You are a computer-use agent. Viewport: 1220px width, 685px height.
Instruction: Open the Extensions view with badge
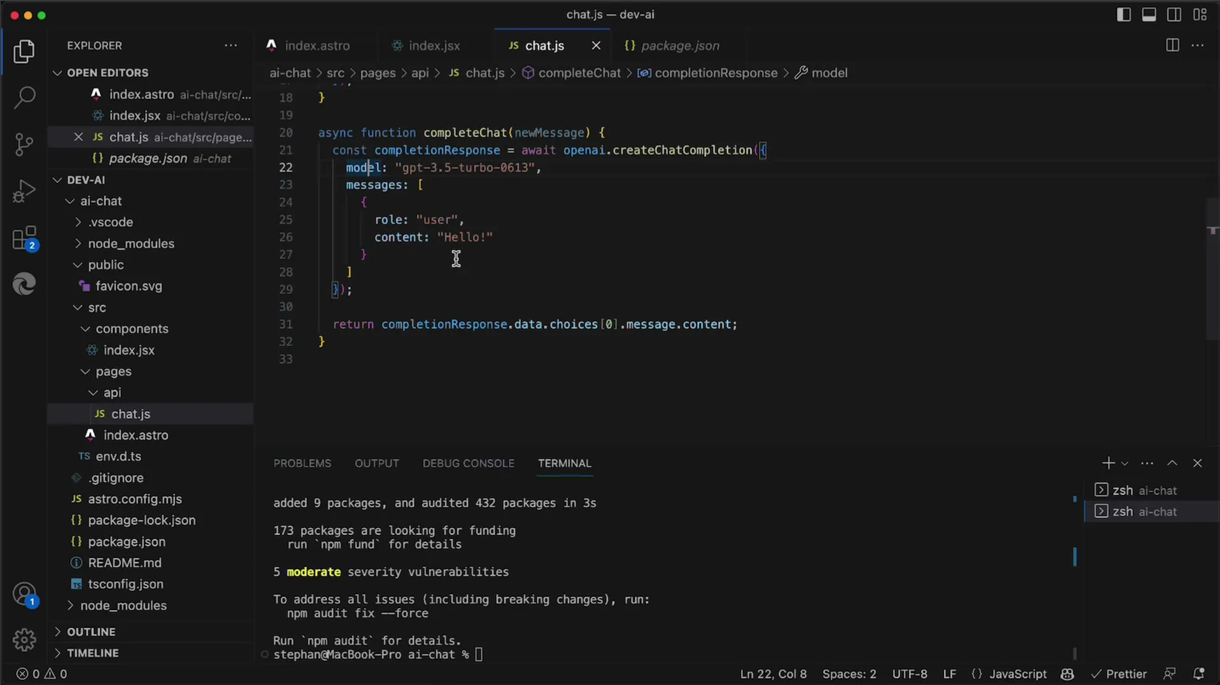[24, 238]
